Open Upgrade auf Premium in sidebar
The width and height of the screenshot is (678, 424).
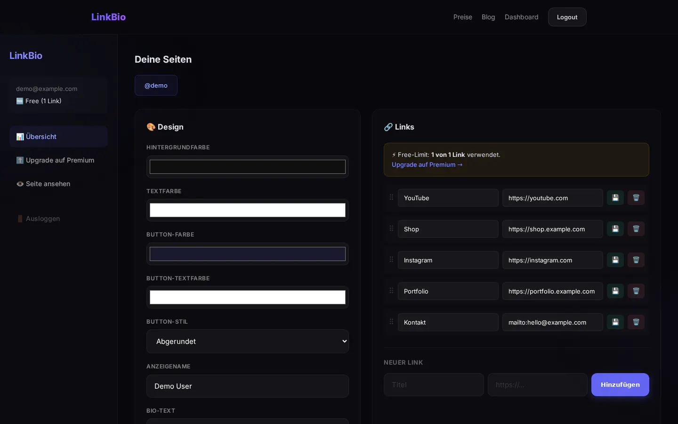58,160
